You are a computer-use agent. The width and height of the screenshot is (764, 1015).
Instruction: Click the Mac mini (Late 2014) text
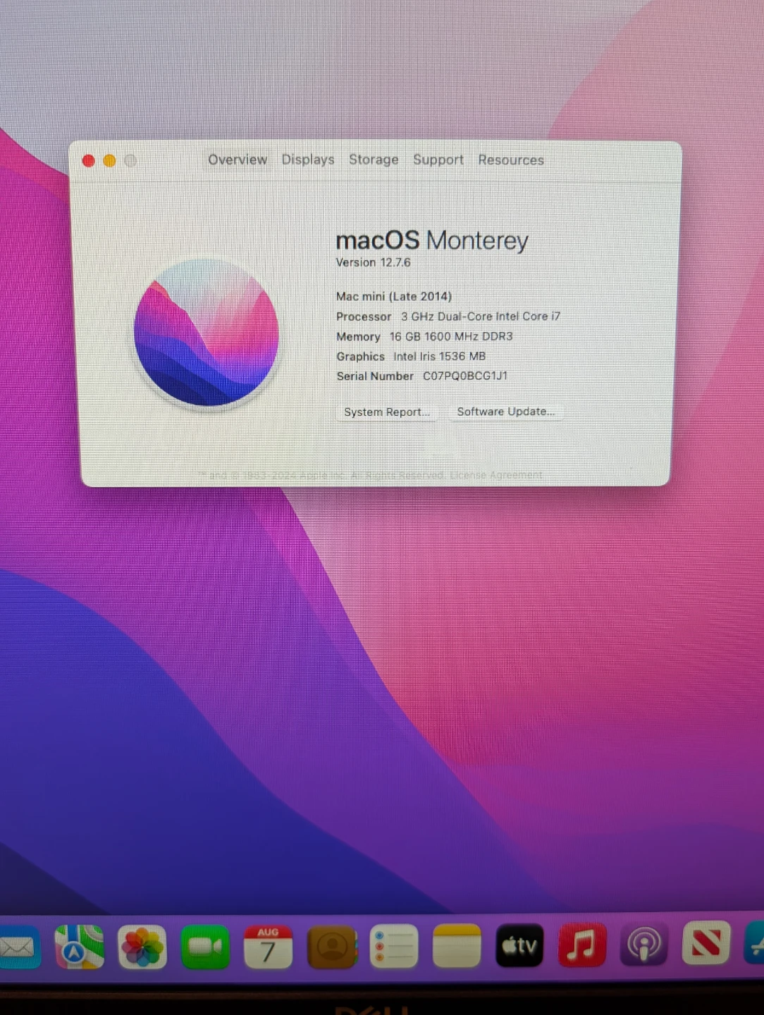coord(394,296)
